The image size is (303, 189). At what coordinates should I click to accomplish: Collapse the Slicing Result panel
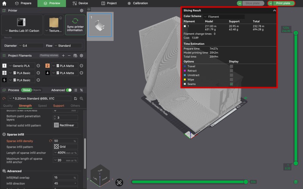coord(274,11)
